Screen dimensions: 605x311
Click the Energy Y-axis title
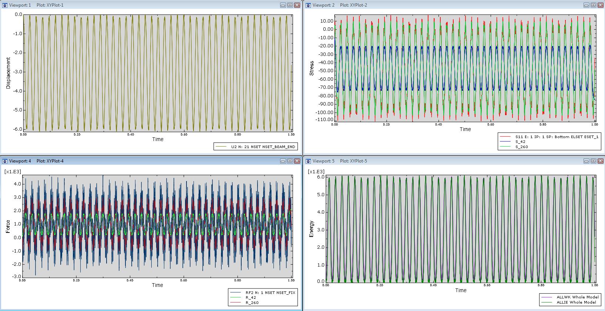pyautogui.click(x=312, y=229)
